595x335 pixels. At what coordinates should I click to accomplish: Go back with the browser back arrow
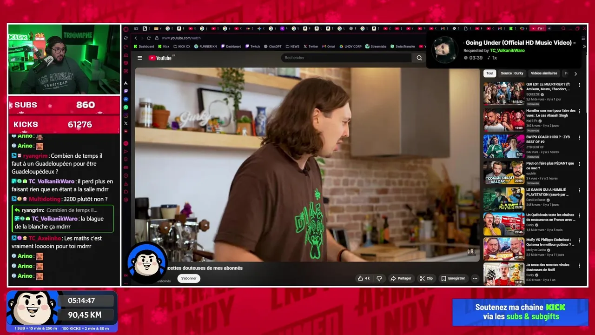pos(136,38)
